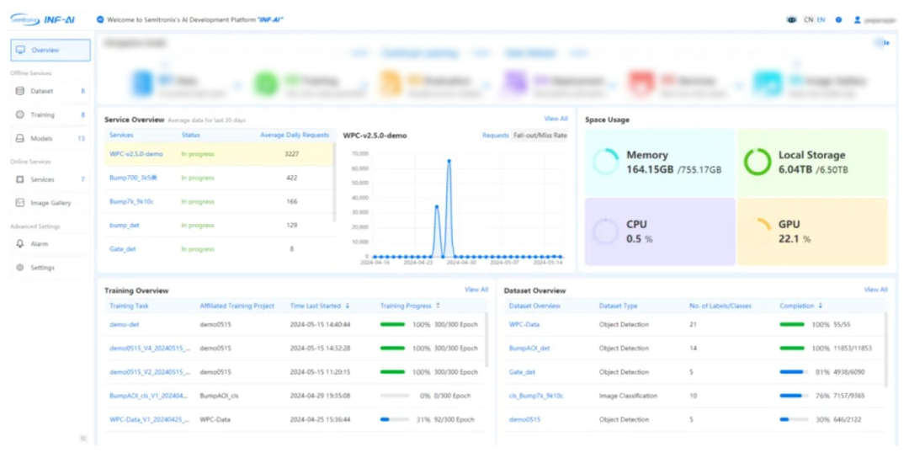Select the Requests chart tab

point(495,135)
